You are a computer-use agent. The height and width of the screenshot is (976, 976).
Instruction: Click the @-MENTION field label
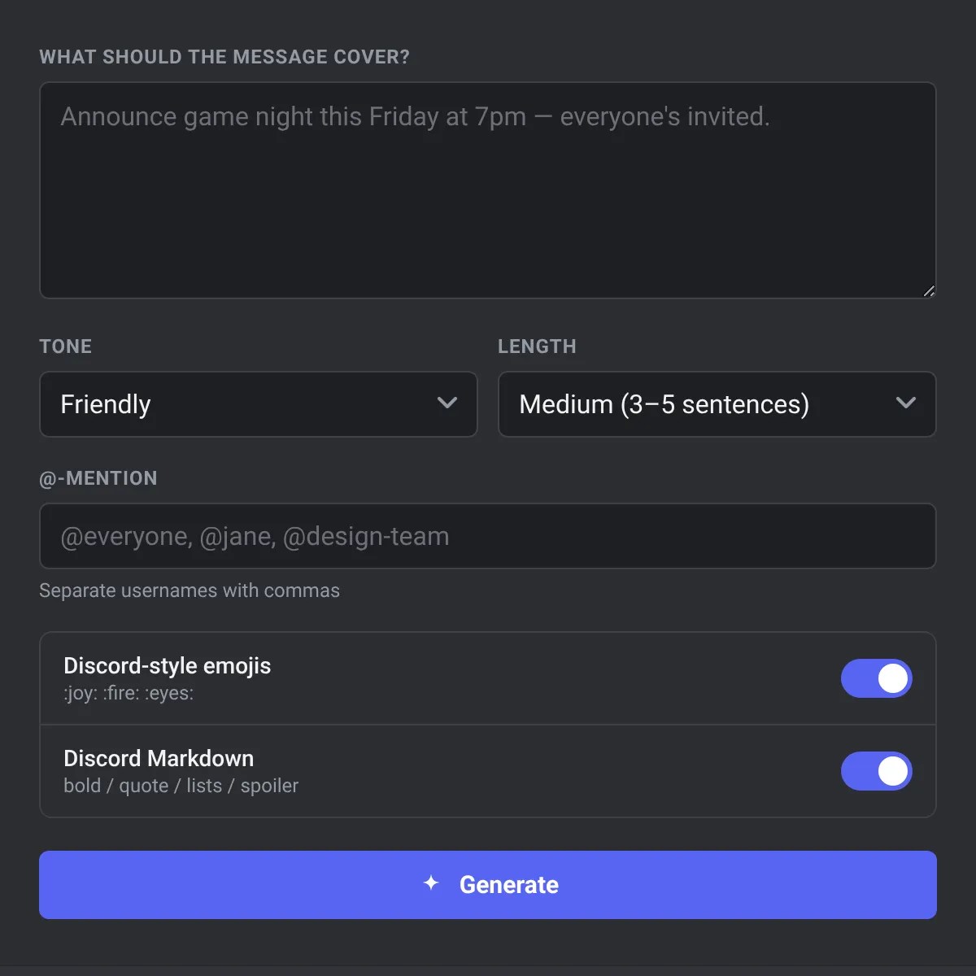pyautogui.click(x=98, y=478)
